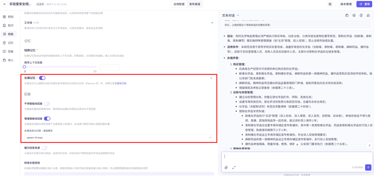374x176 pixels.
Task: Click the back arrow beside the app title
Action: click(x=5, y=4)
